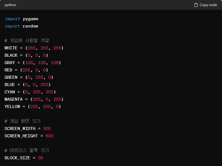Click the BLUE = (0, 0, 255) line
The width and height of the screenshot is (222, 166).
click(x=27, y=85)
